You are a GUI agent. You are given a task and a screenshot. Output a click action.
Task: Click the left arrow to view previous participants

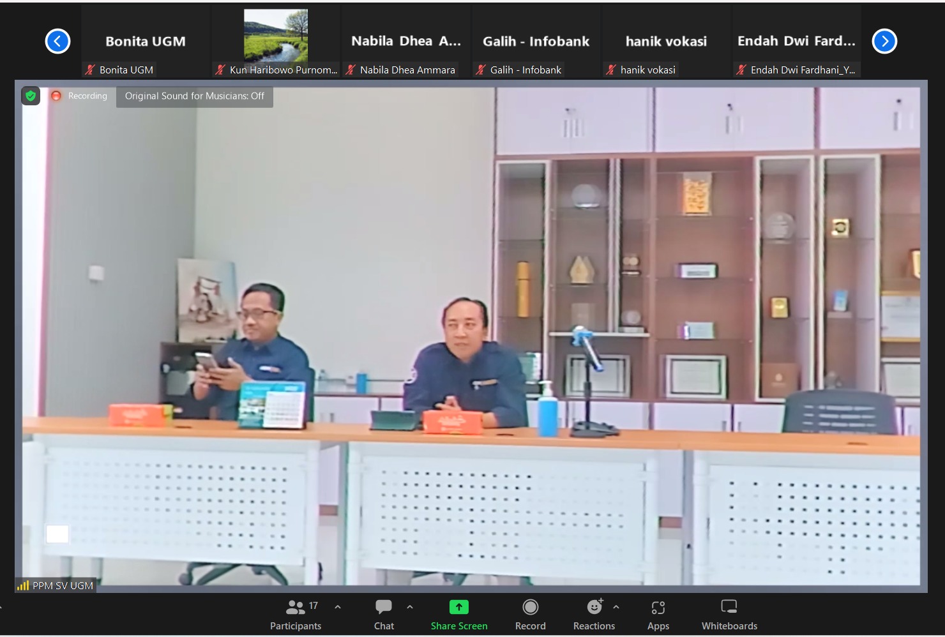(x=57, y=41)
